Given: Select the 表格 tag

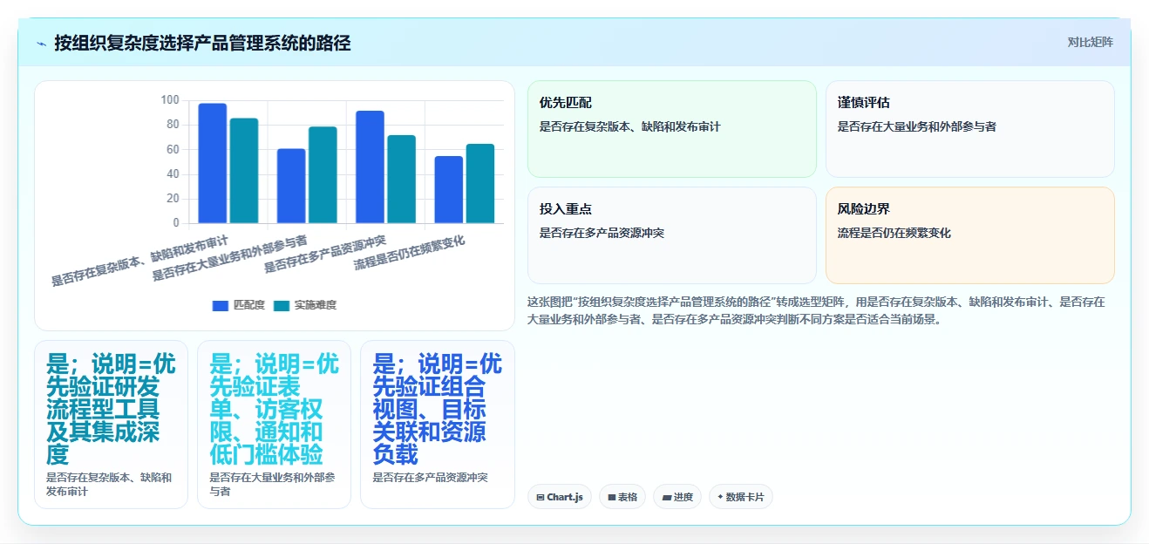Looking at the screenshot, I should click(622, 497).
